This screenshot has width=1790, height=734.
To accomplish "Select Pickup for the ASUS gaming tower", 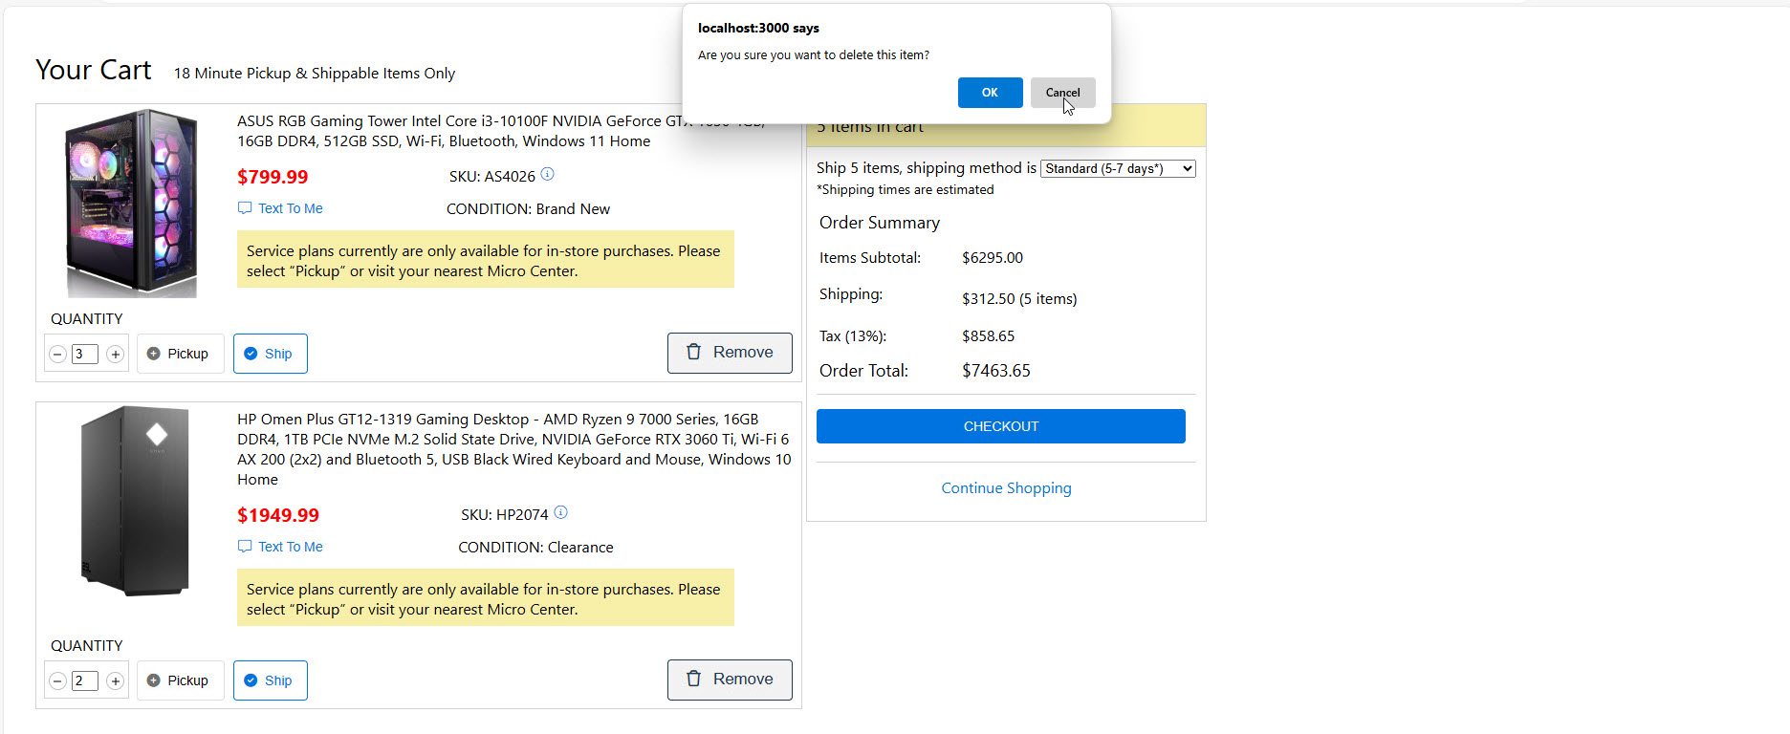I will click(x=179, y=354).
